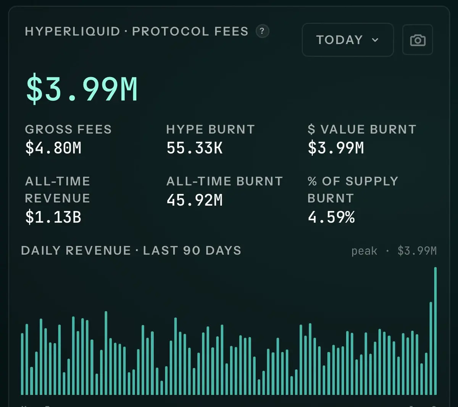Screen dimensions: 458x407
Task: Click the Hyperliquid Protocol Fees title
Action: [137, 31]
